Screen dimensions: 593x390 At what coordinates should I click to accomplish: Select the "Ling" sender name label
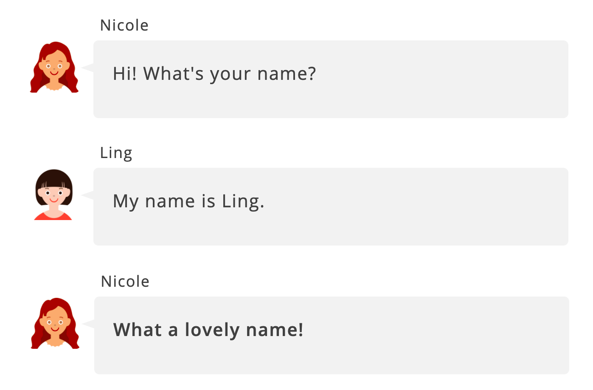(x=116, y=153)
